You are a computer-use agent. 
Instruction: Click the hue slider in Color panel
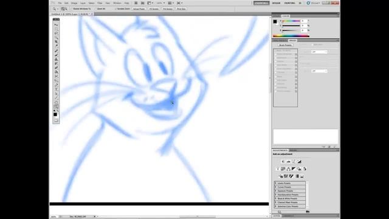click(291, 21)
